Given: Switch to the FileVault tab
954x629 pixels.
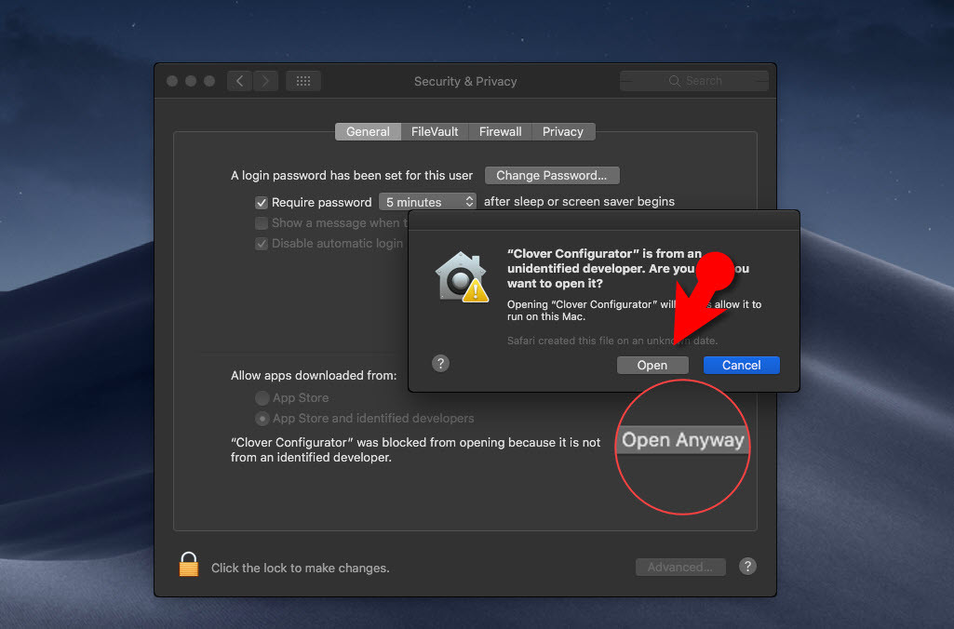Looking at the screenshot, I should click(435, 131).
